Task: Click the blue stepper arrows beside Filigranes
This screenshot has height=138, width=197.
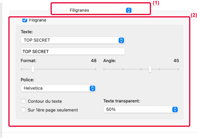Action: pyautogui.click(x=129, y=10)
